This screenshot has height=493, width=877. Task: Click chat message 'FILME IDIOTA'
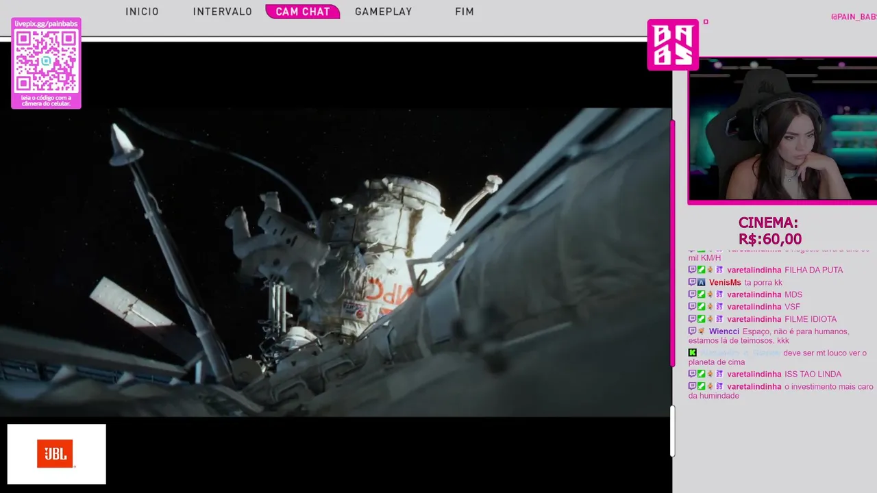(x=811, y=319)
